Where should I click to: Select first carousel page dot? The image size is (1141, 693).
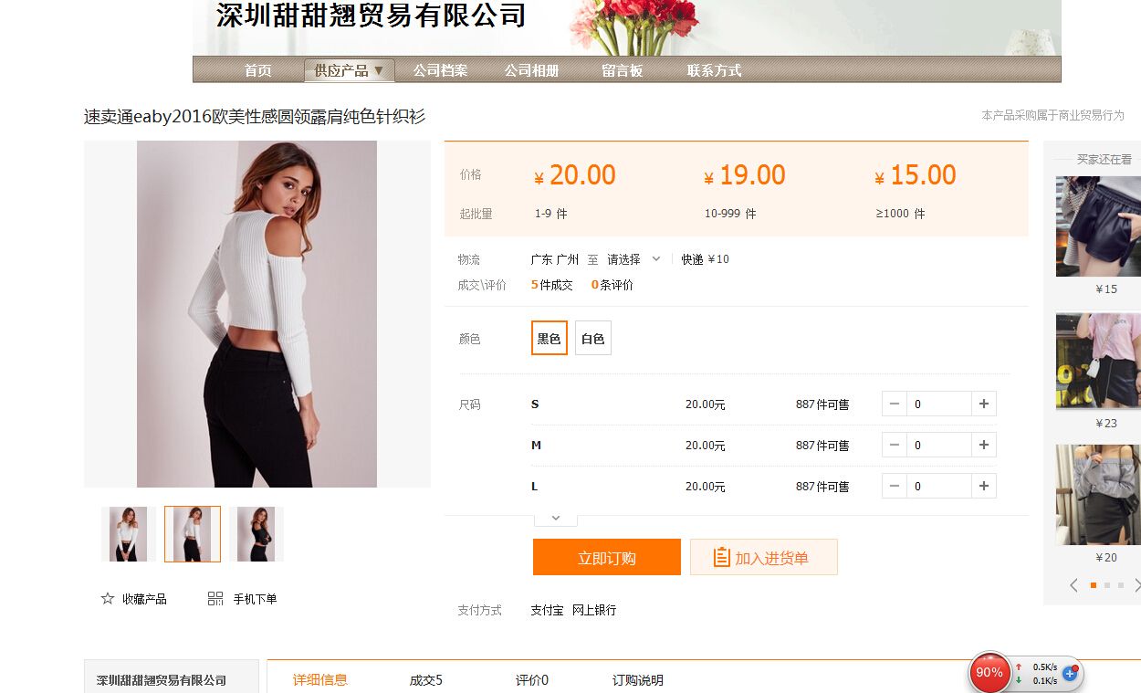pyautogui.click(x=1094, y=585)
